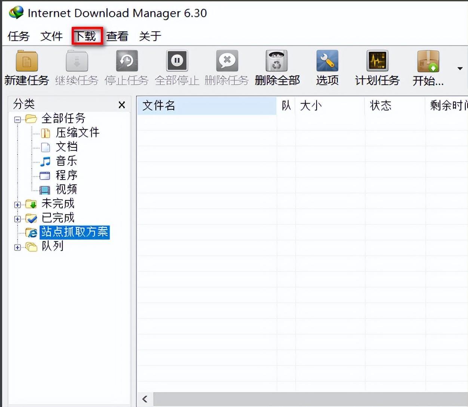Image resolution: width=468 pixels, height=407 pixels.
Task: Select 压缩文件 category in tree
Action: click(x=77, y=133)
